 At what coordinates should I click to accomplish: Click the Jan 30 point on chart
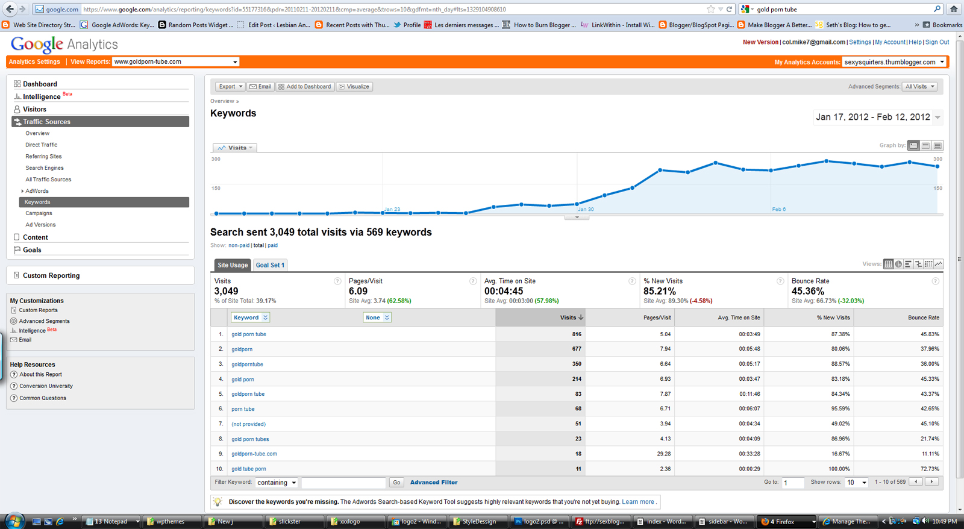tap(577, 204)
